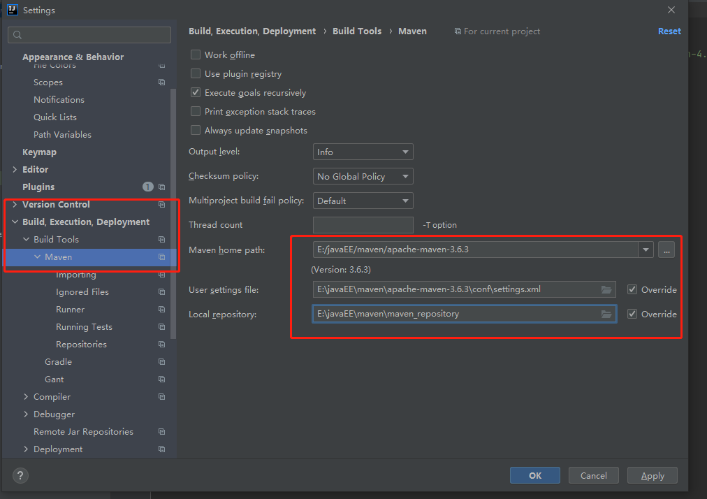
Task: Check Always update snapshots
Action: pos(196,131)
